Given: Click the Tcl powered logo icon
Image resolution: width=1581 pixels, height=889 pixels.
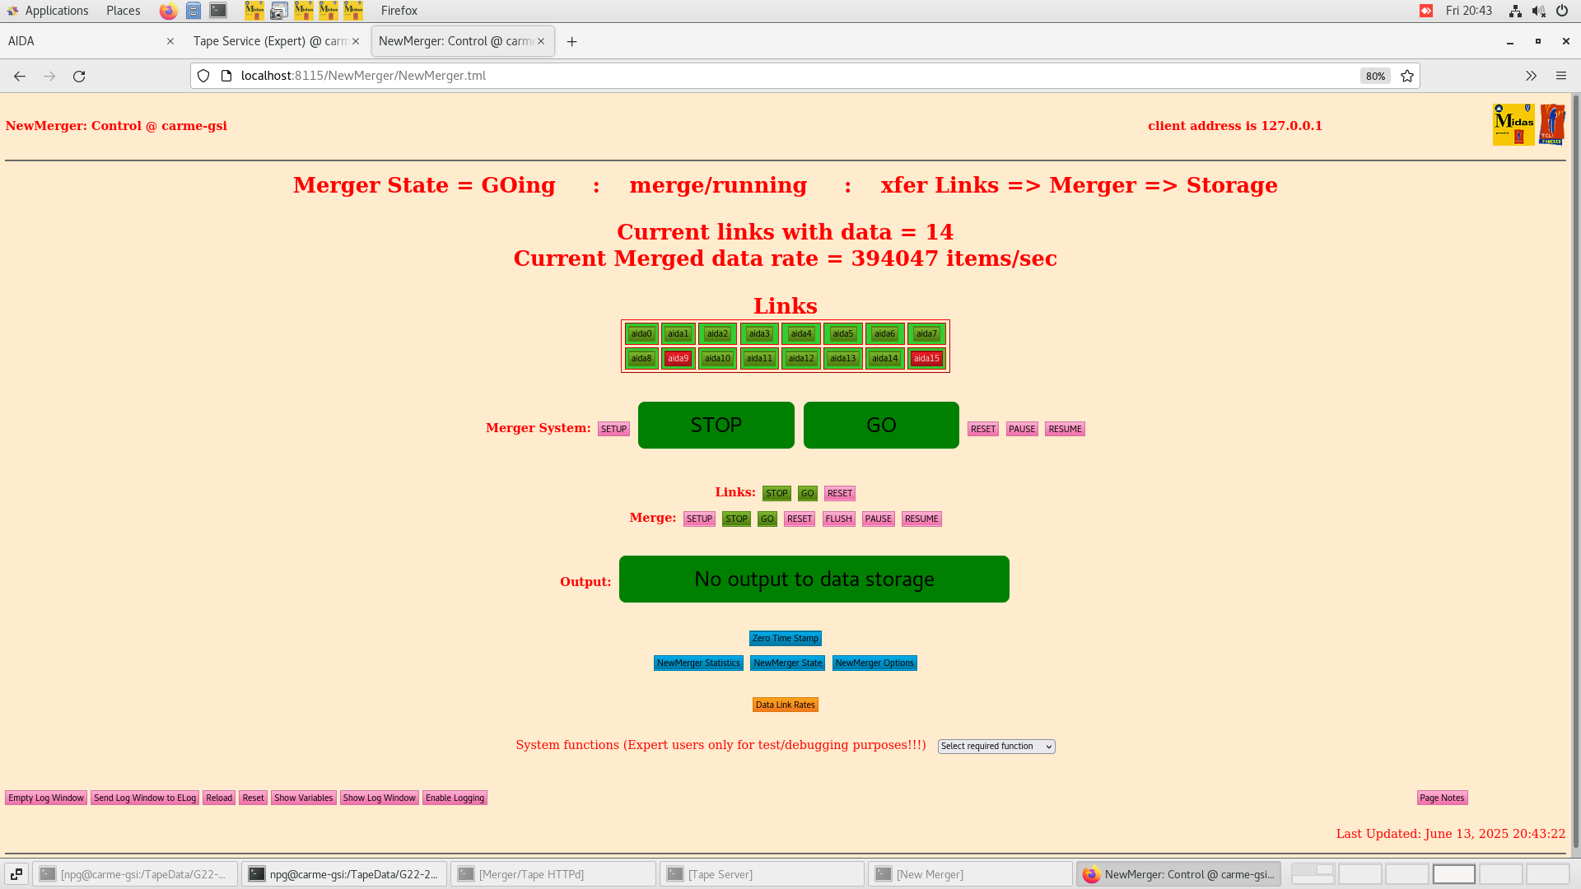Looking at the screenshot, I should (x=1552, y=124).
